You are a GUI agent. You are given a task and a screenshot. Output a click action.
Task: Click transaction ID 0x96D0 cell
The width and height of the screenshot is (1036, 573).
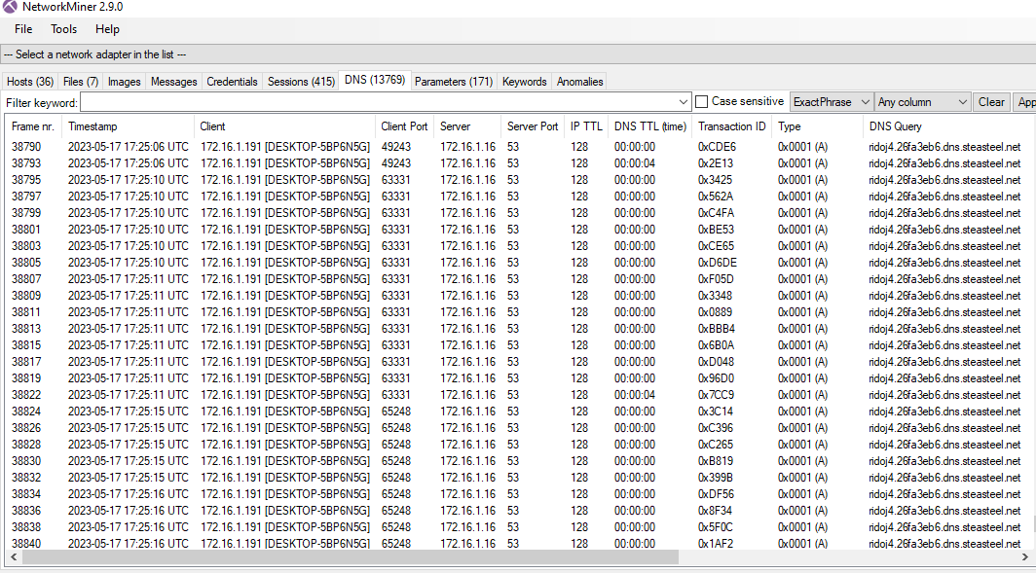point(716,378)
